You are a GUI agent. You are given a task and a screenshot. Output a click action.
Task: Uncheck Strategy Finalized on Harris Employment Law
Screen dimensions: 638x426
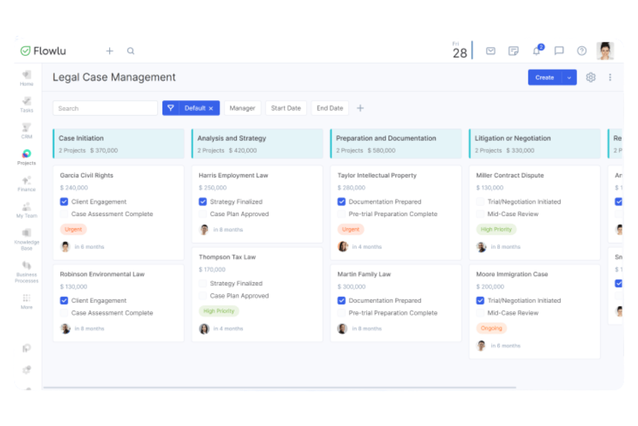[203, 202]
